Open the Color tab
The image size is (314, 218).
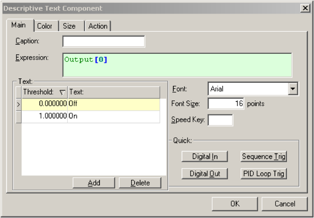(x=45, y=26)
